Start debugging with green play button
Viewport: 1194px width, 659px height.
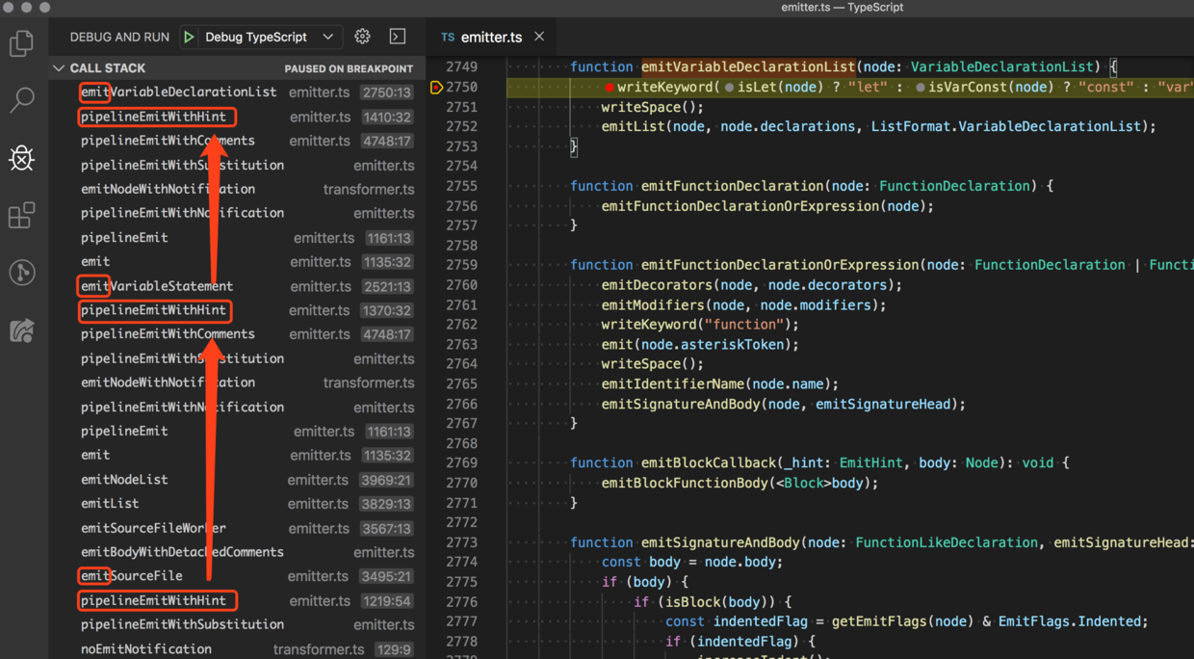(x=189, y=37)
